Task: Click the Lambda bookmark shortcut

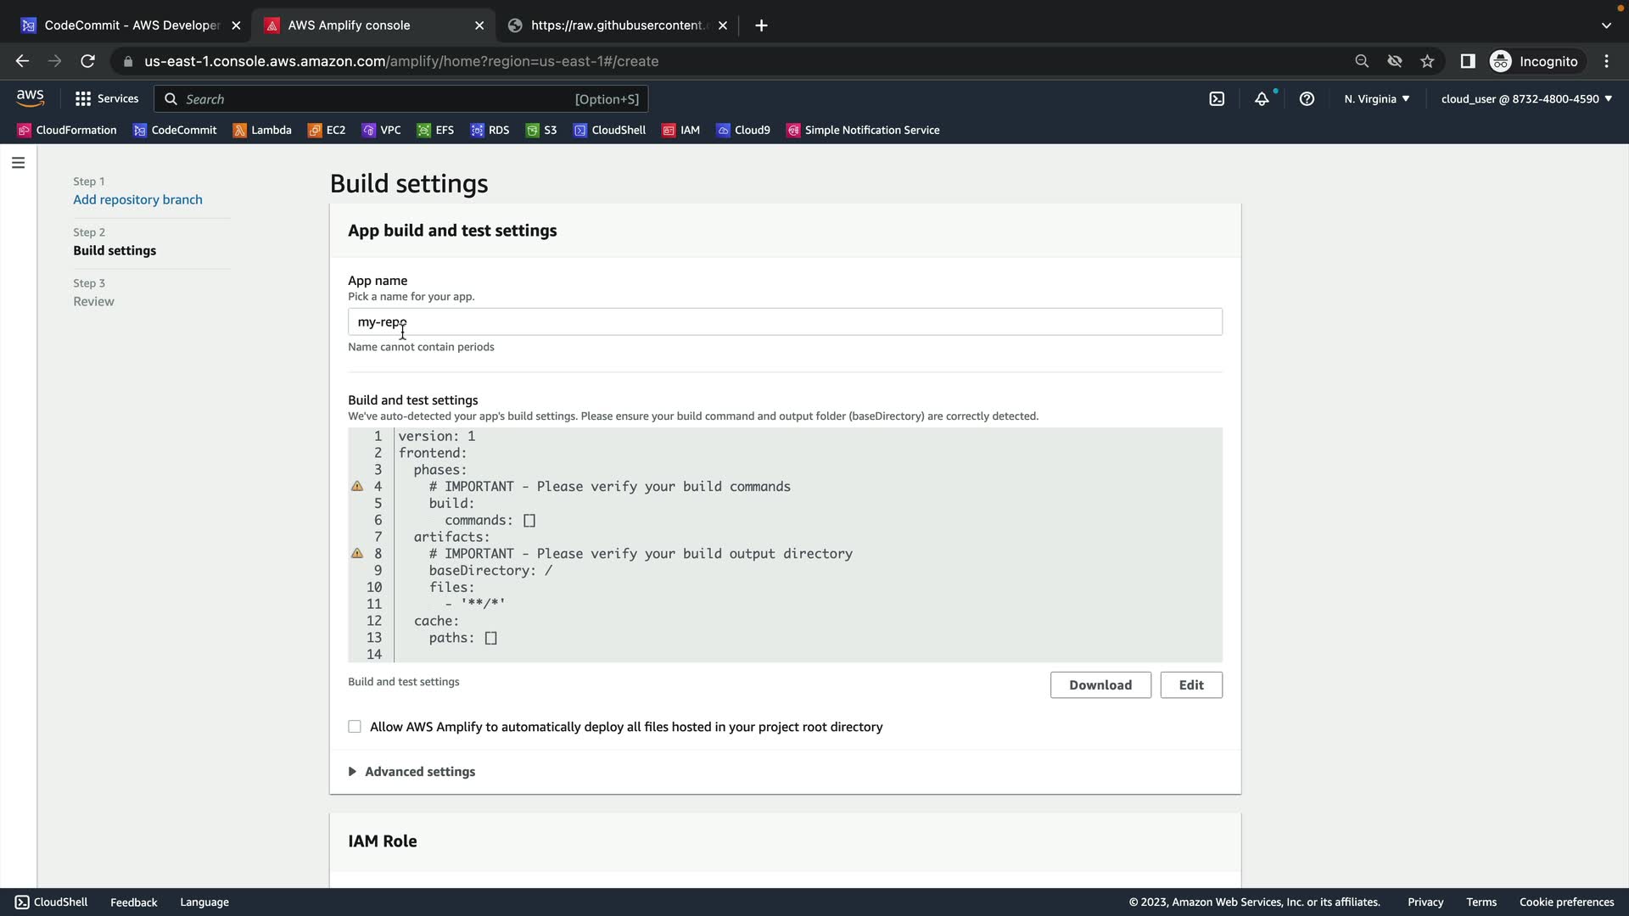Action: tap(262, 130)
